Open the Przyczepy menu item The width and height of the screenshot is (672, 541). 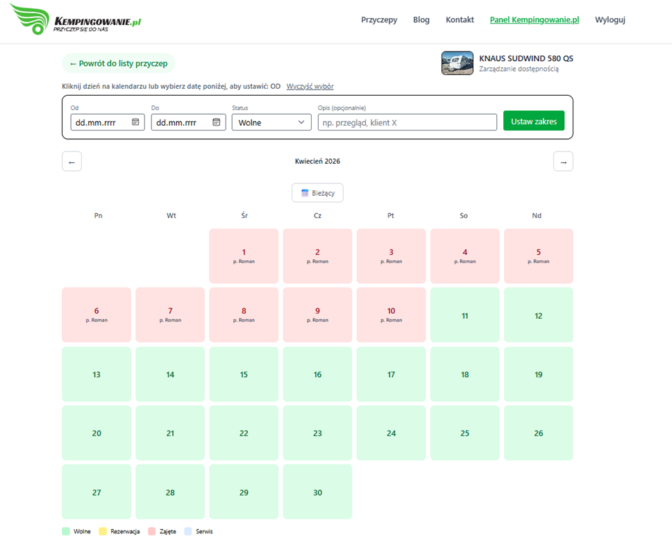coord(379,20)
